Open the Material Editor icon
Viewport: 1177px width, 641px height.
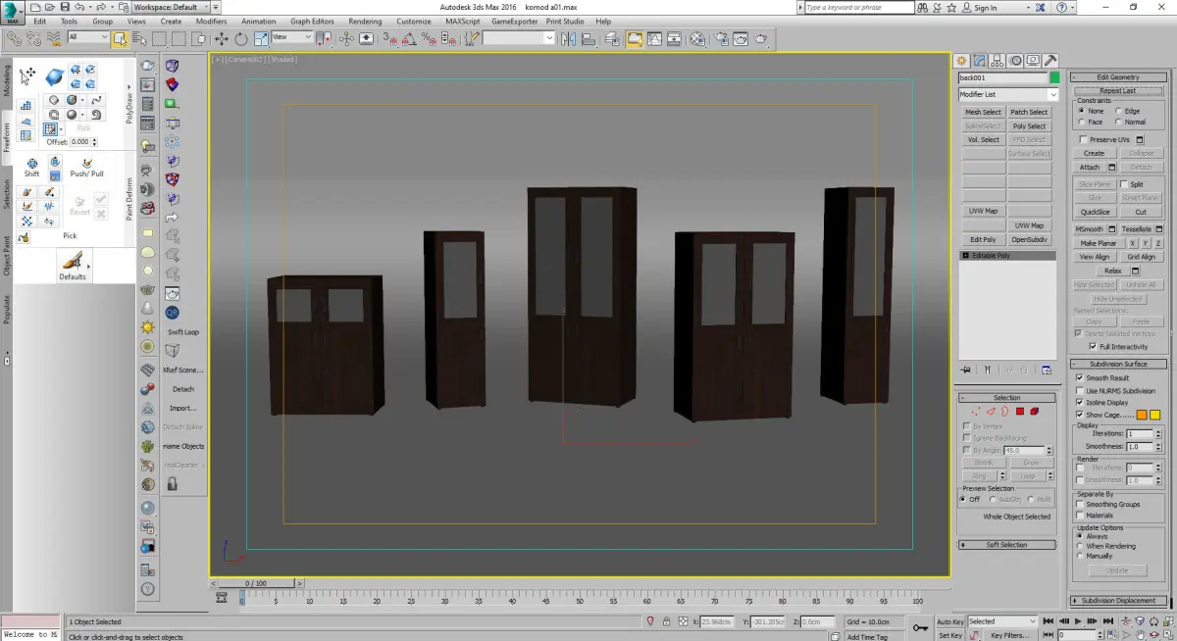[x=697, y=39]
